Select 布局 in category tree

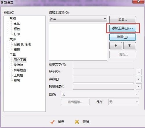tap(17, 80)
